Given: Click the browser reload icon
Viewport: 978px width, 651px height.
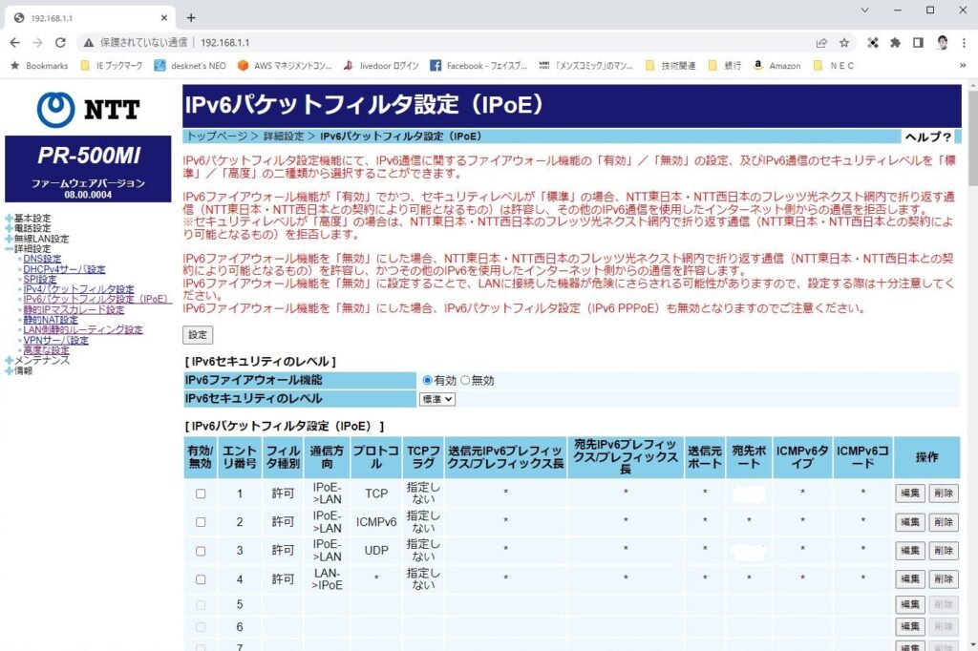Looking at the screenshot, I should tap(60, 43).
